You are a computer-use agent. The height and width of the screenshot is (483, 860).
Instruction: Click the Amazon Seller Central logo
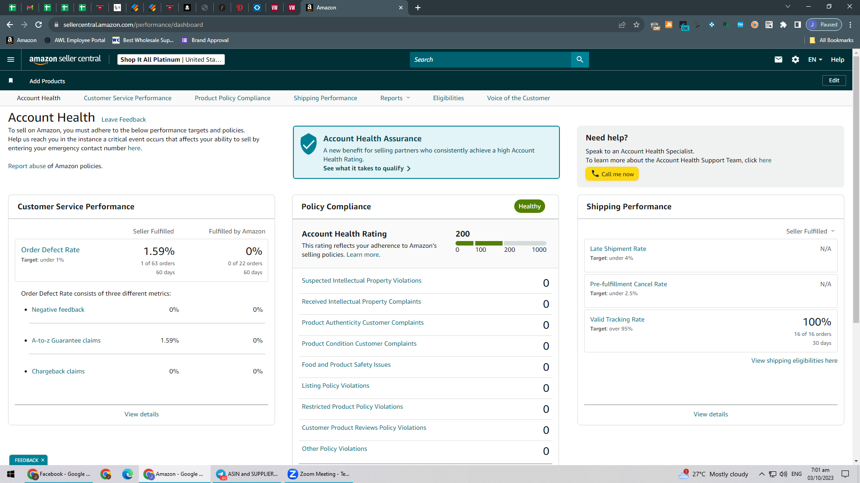tap(65, 59)
